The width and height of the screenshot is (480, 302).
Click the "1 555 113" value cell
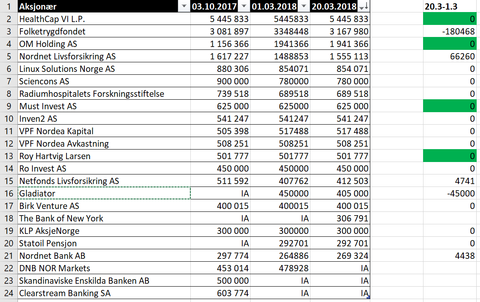[x=340, y=56]
